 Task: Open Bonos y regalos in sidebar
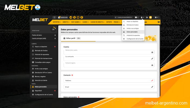(x=44, y=76)
